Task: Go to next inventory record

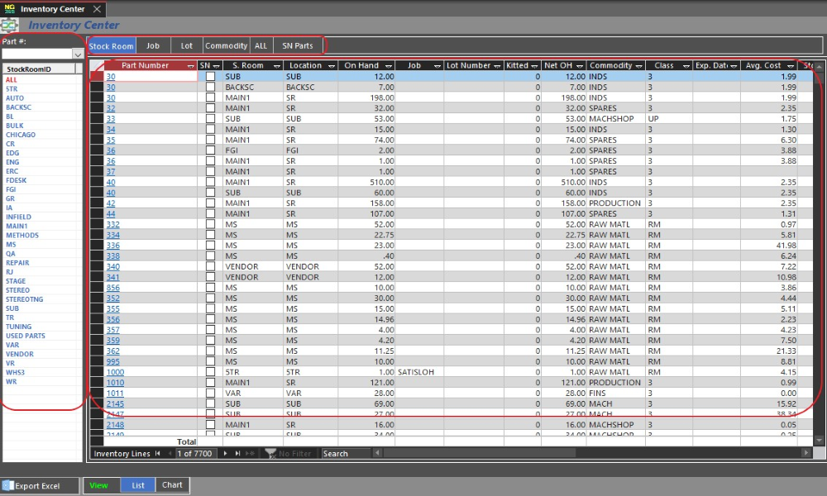Action: [x=226, y=453]
